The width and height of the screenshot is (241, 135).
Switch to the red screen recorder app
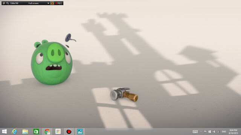click(69, 132)
